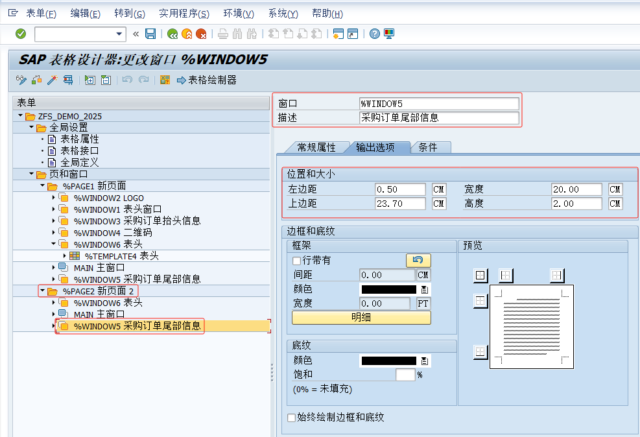Toggle the left border preview button
The width and height of the screenshot is (640, 437).
coord(506,276)
